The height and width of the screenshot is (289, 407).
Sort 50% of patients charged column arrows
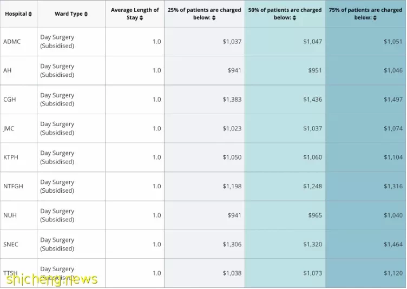[294, 18]
